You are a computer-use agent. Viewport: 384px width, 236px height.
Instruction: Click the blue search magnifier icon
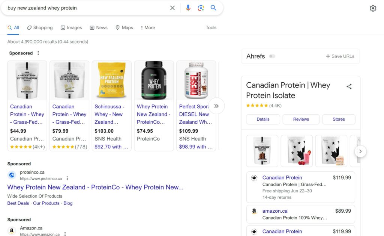click(214, 8)
